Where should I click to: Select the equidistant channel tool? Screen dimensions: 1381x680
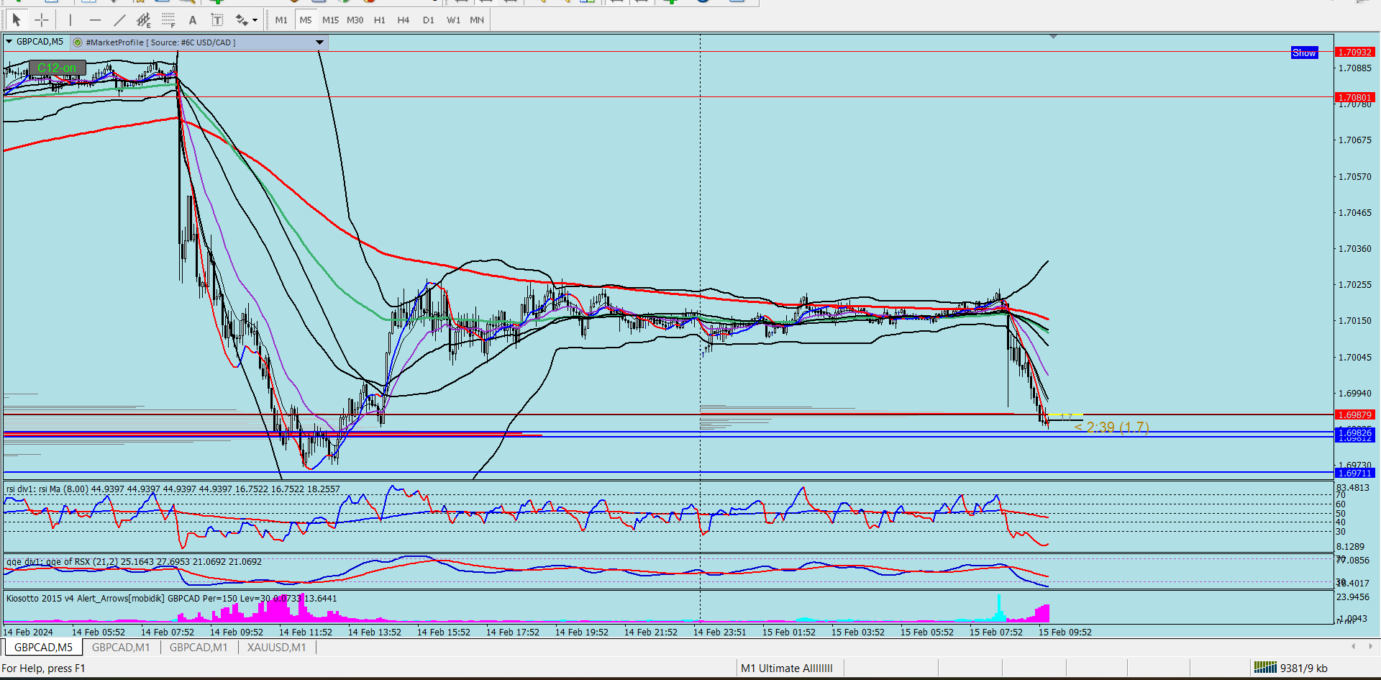tap(144, 20)
